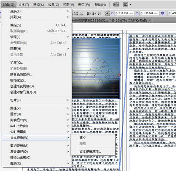Click horizontal distribute left icon

click(89, 14)
